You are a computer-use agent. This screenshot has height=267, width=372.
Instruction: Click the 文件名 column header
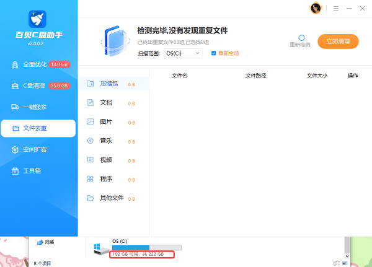click(x=179, y=76)
